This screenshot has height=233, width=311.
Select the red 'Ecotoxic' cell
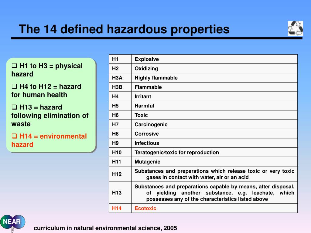[214, 208]
